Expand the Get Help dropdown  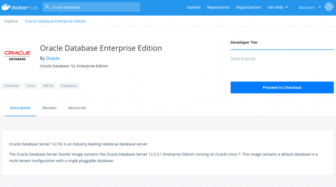tap(278, 7)
